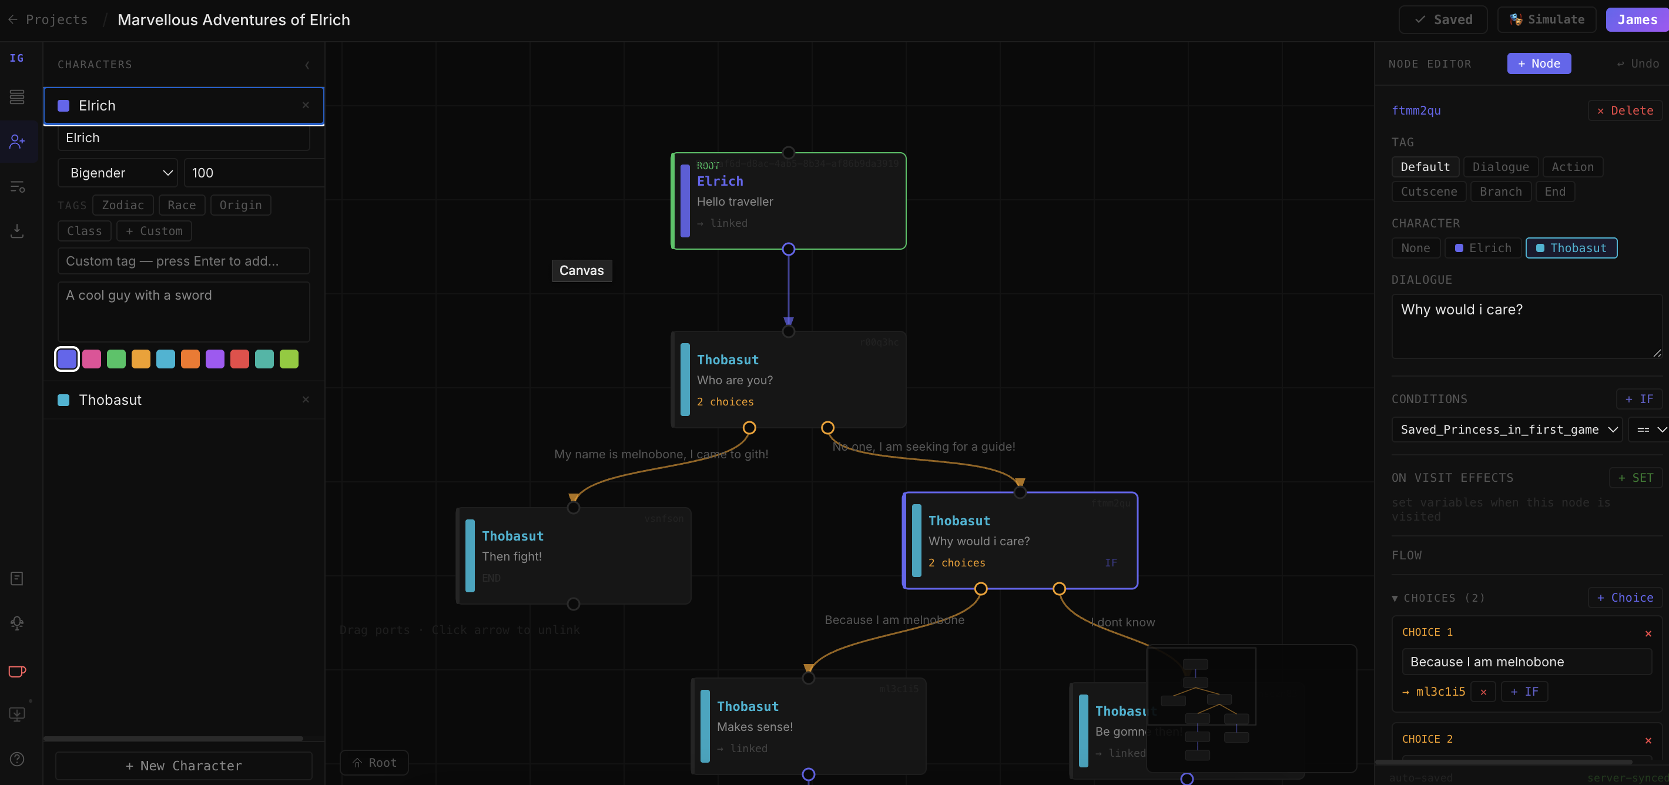The width and height of the screenshot is (1669, 785).
Task: Click the help question-mark icon at sidebar bottom
Action: [16, 759]
